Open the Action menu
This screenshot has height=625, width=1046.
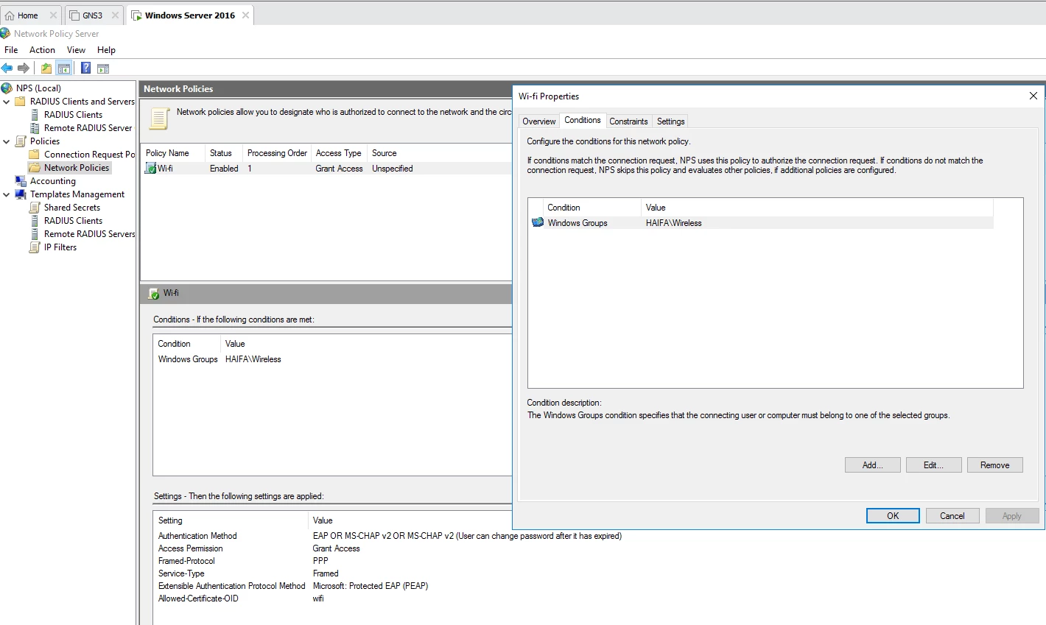coord(42,50)
